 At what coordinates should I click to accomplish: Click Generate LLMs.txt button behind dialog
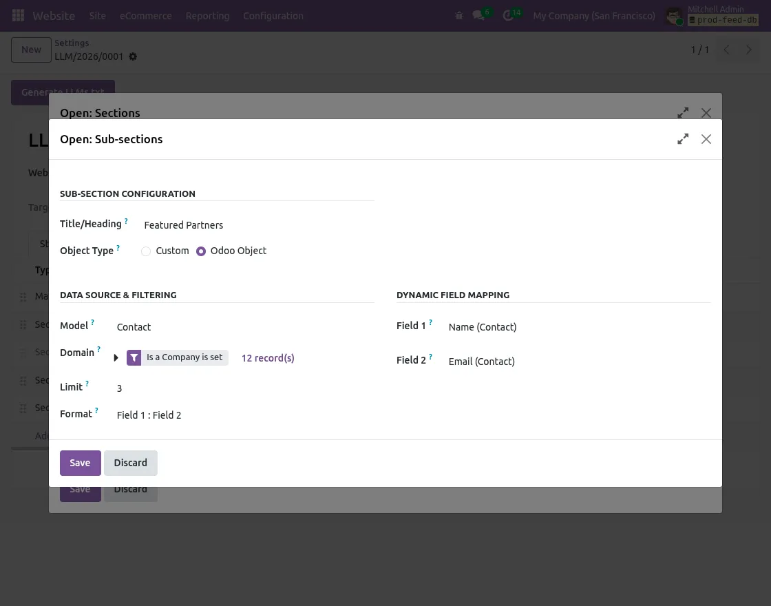tap(63, 92)
